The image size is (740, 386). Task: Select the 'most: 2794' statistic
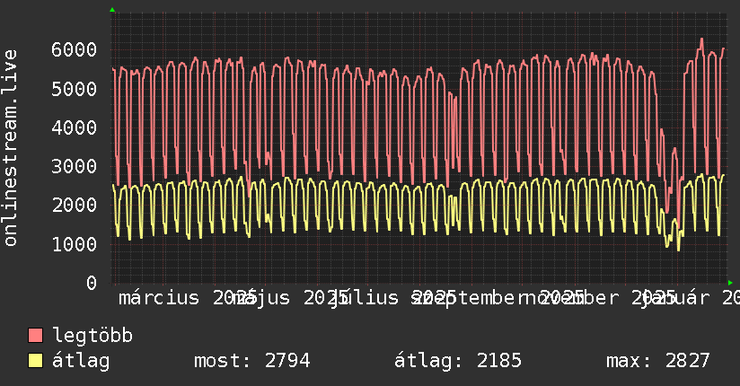tap(251, 362)
